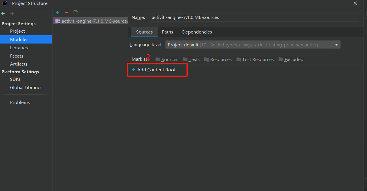Image resolution: width=367 pixels, height=191 pixels.
Task: Mark as Tests folder
Action: coord(191,60)
